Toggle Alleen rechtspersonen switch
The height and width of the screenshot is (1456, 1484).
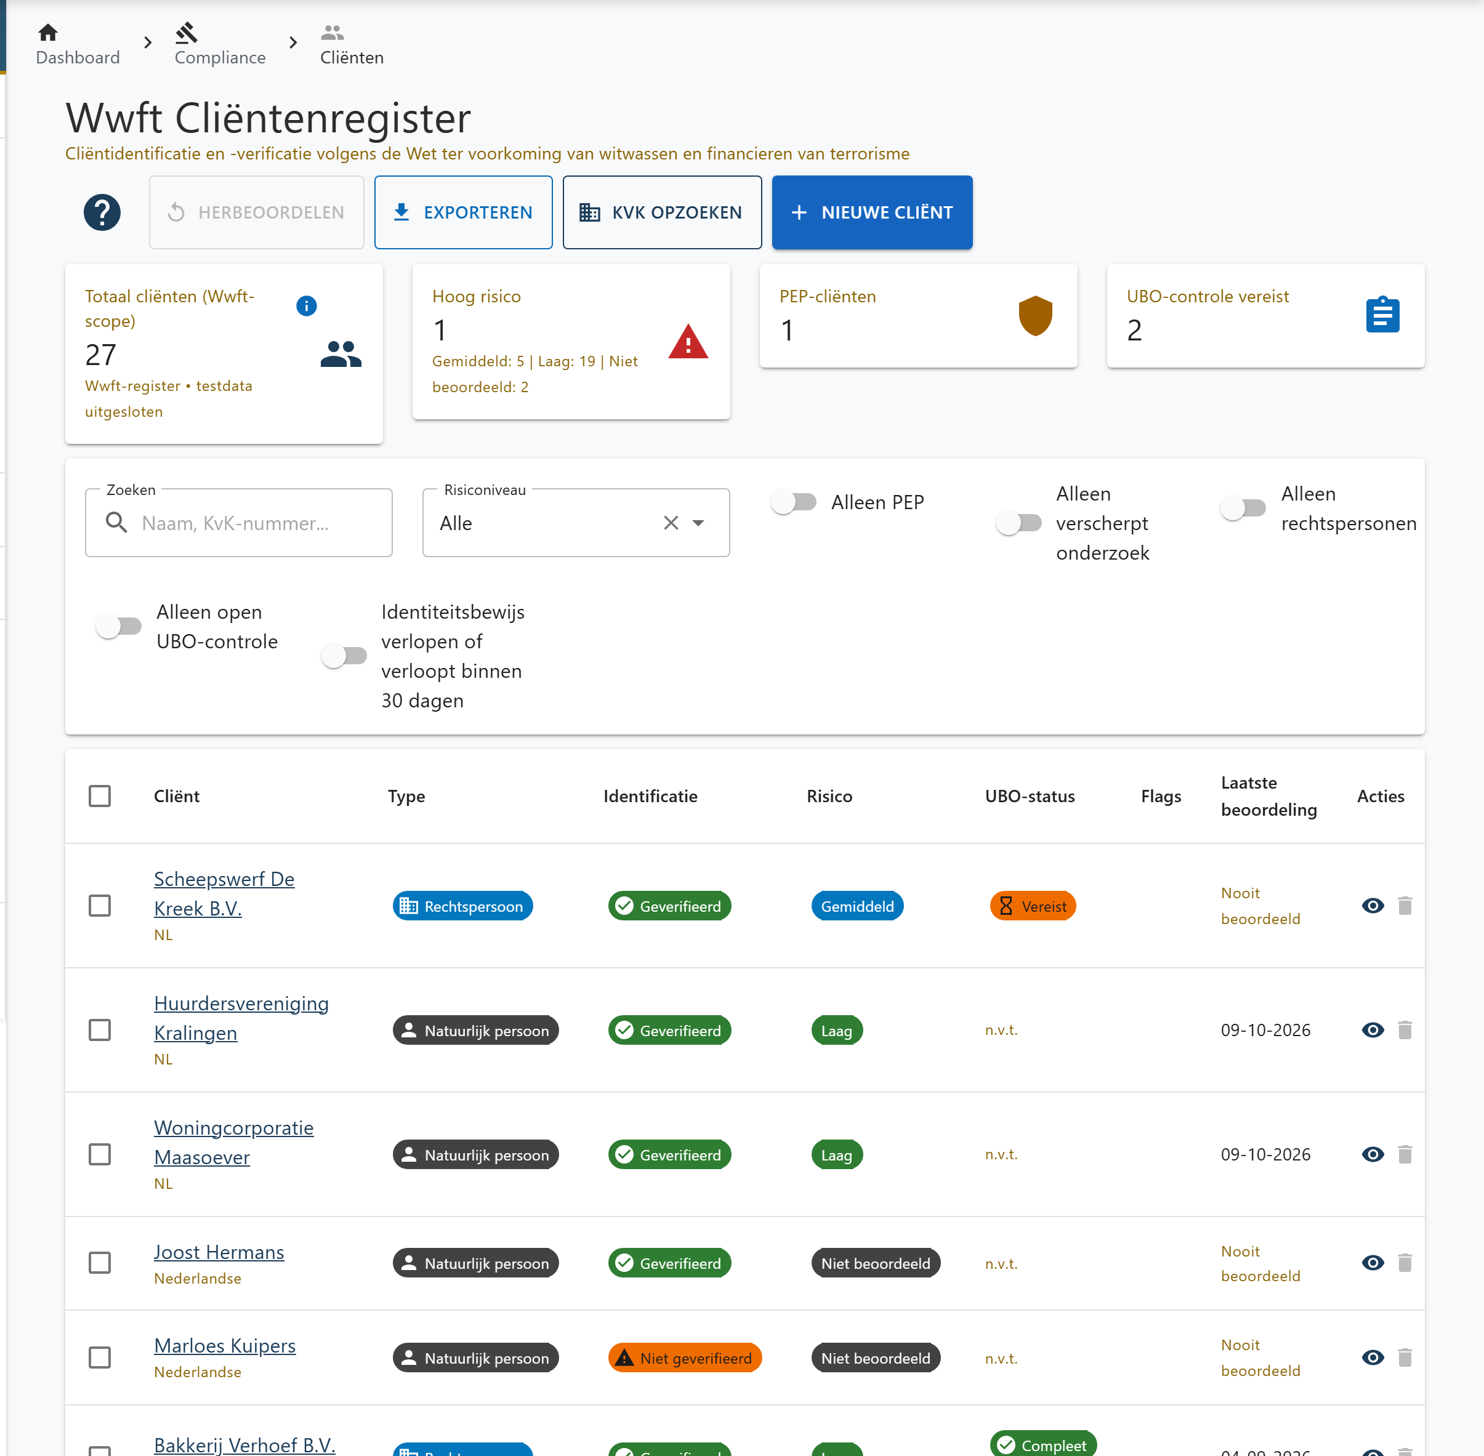1243,508
